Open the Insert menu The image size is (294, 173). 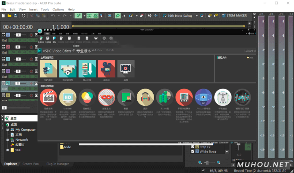33,9
